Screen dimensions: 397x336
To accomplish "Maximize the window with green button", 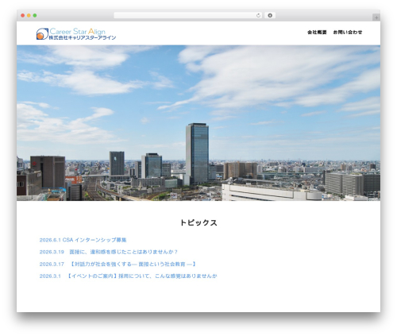I will pos(35,16).
